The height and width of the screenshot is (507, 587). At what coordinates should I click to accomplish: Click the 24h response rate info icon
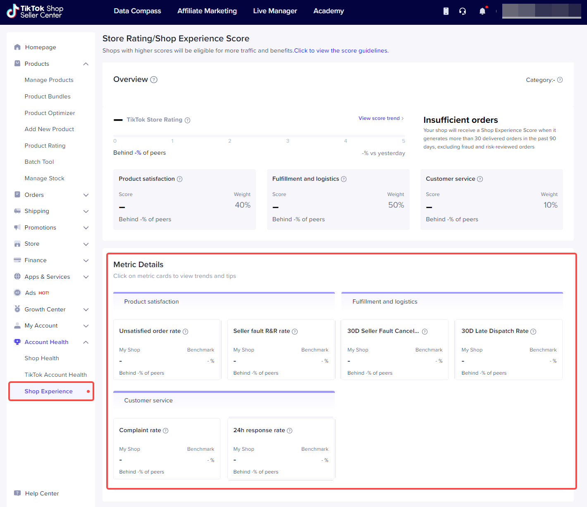(x=289, y=431)
